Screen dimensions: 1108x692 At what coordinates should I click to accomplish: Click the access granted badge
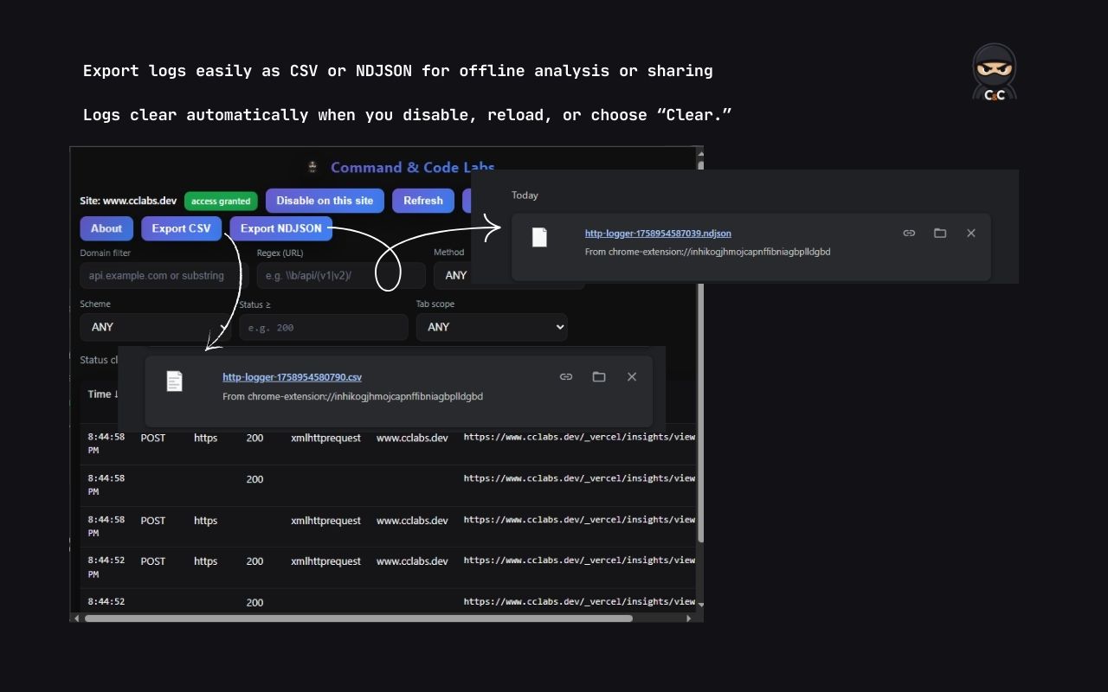click(x=221, y=202)
